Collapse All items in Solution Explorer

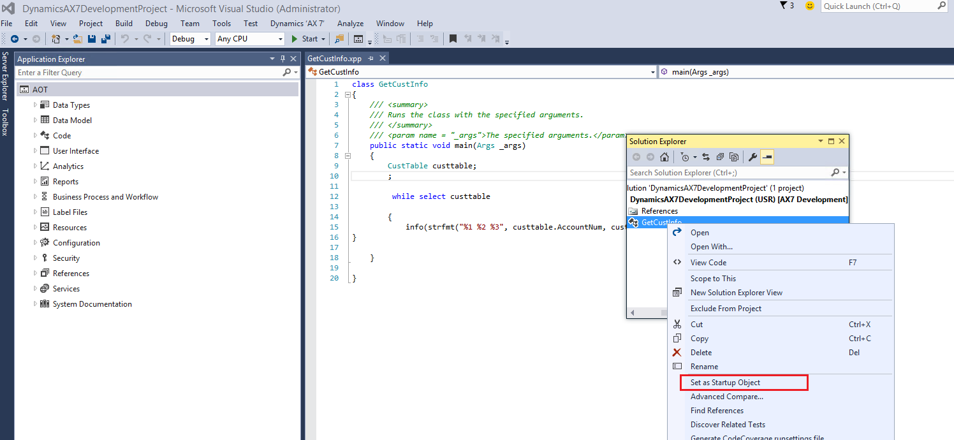[720, 157]
